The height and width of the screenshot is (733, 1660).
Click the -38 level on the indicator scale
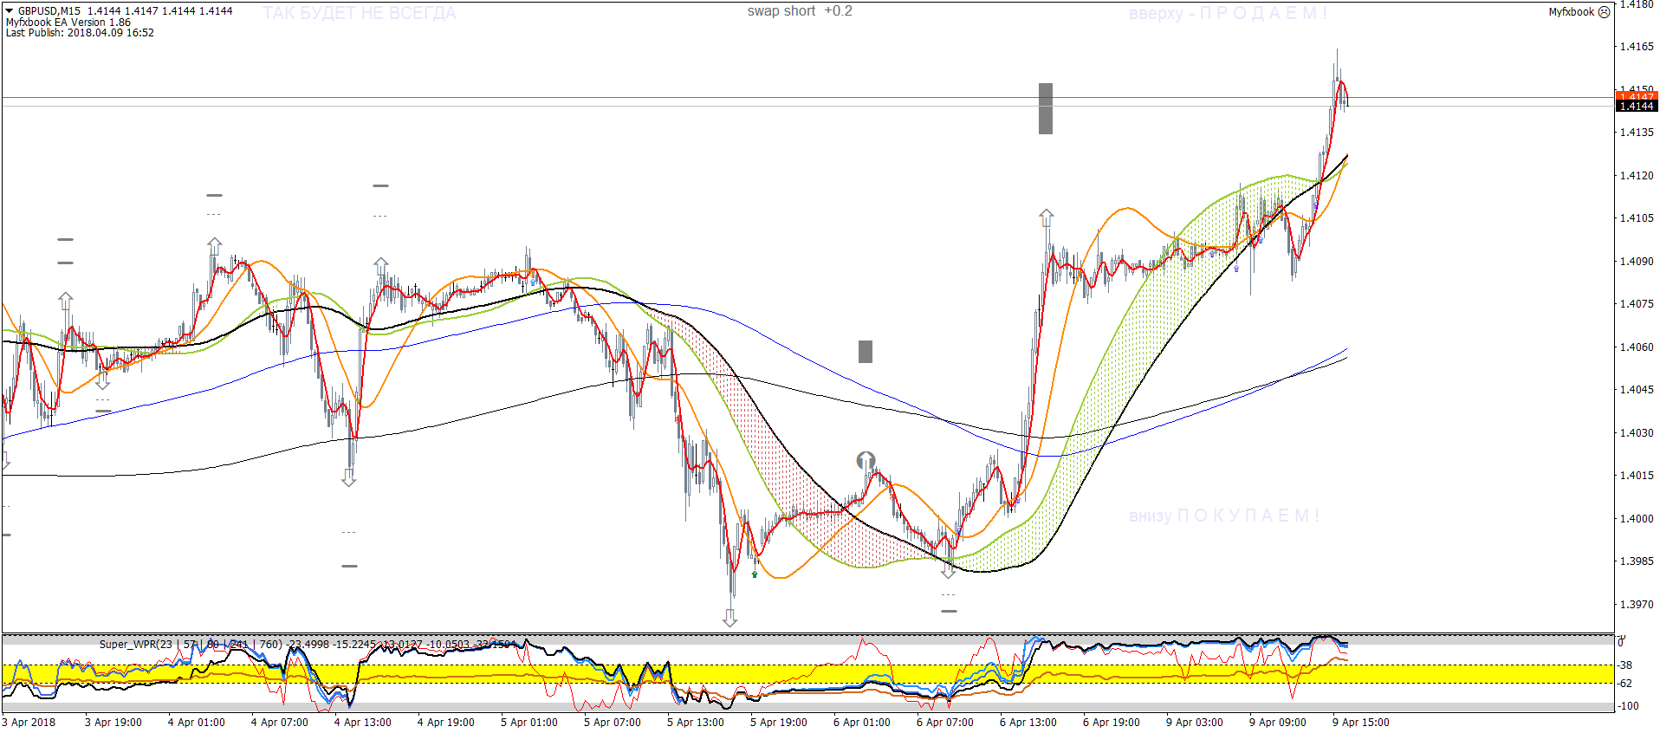tap(1625, 665)
